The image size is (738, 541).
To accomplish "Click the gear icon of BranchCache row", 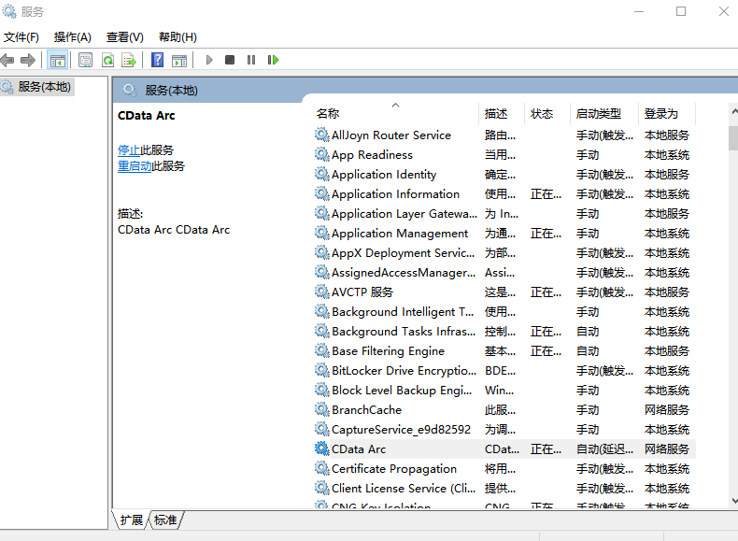I will 322,409.
